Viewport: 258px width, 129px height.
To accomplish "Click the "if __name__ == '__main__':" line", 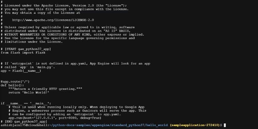I will [26, 103].
